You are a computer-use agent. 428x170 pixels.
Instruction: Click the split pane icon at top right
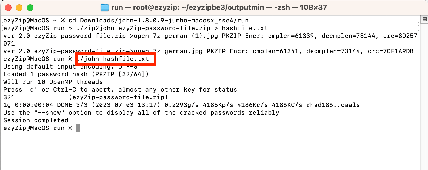pyautogui.click(x=425, y=19)
